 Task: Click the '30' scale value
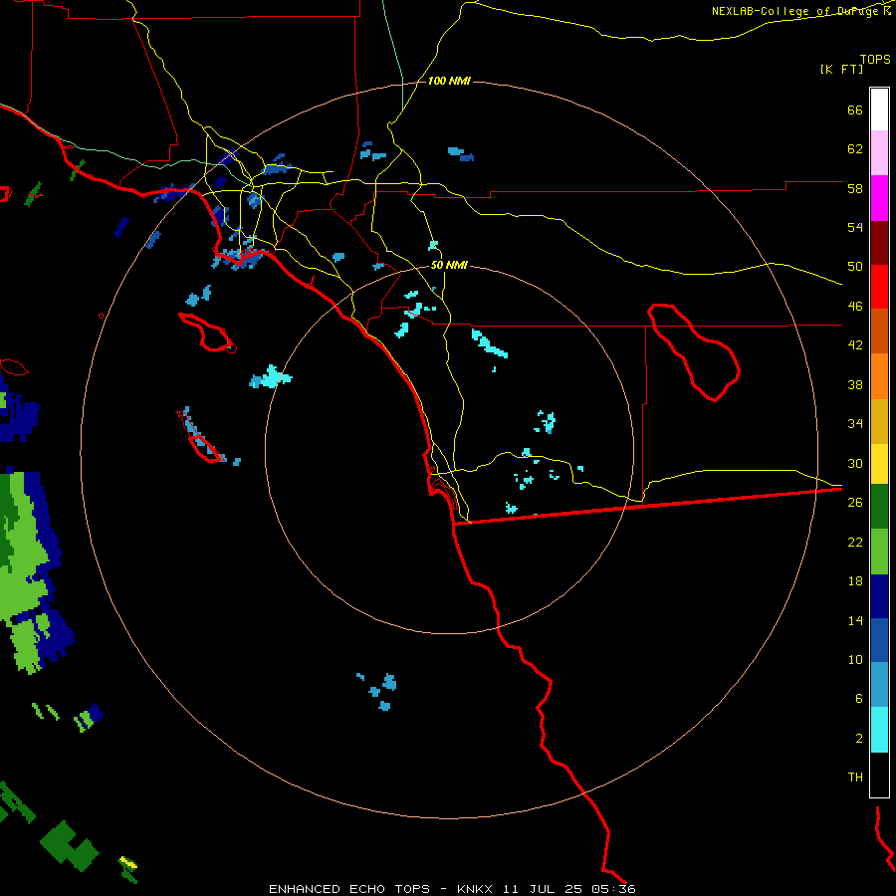click(855, 463)
